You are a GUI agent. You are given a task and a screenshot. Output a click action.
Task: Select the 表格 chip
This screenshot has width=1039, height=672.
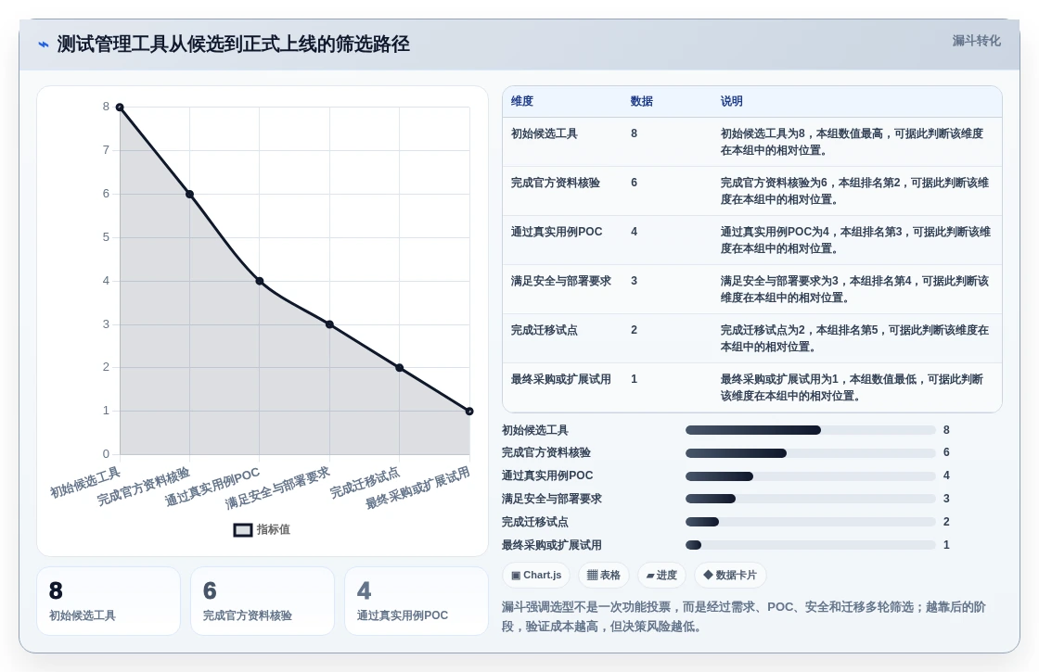point(604,575)
